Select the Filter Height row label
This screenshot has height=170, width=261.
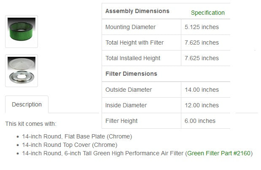pyautogui.click(x=122, y=121)
